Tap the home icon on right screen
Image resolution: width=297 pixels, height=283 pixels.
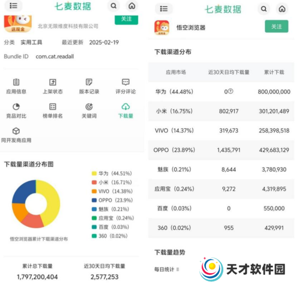click(282, 9)
